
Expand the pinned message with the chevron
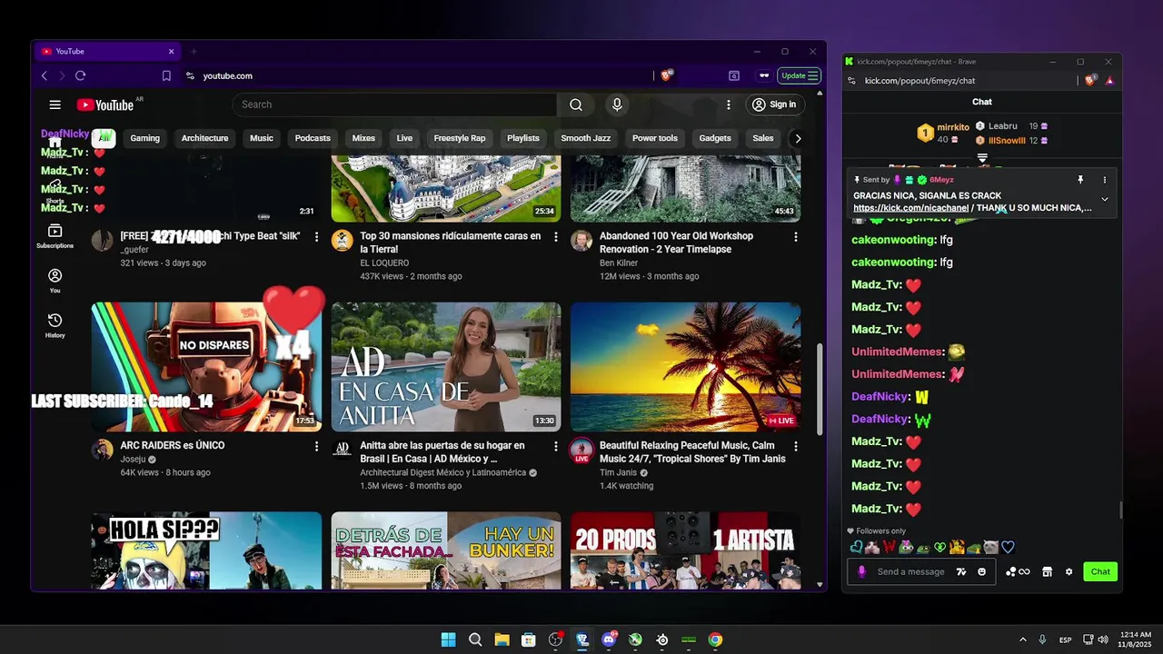1105,199
